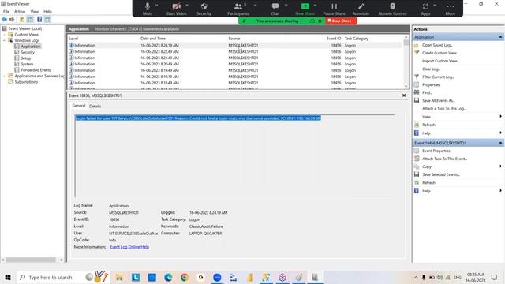Open Zoom Apps

[x=425, y=9]
